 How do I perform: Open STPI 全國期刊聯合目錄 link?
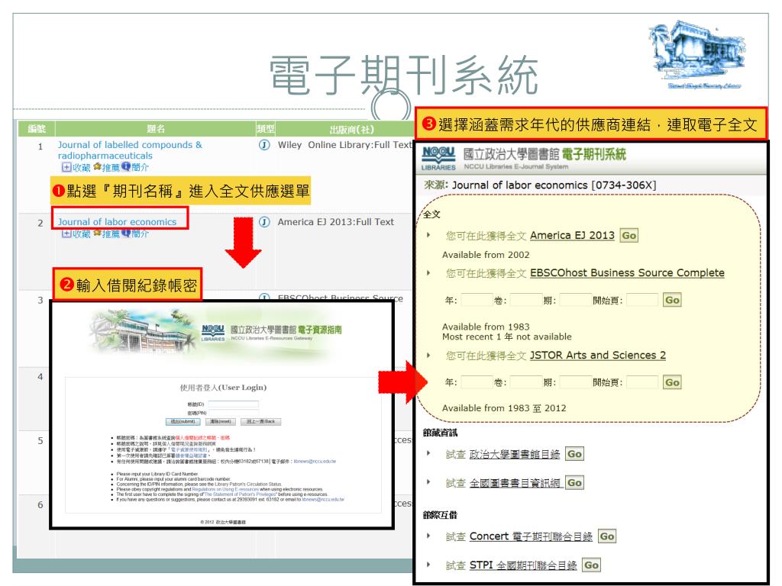523,565
